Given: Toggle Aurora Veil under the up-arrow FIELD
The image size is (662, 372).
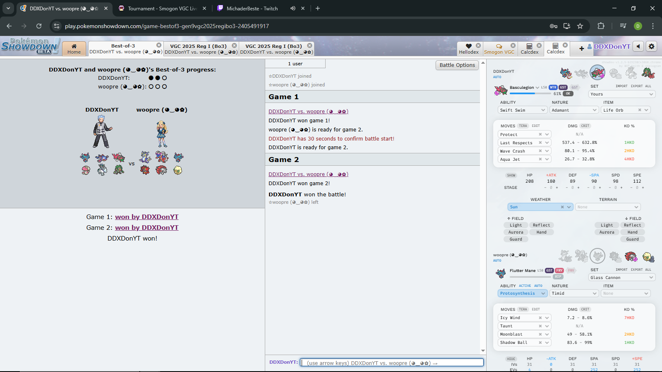Looking at the screenshot, I should (516, 232).
